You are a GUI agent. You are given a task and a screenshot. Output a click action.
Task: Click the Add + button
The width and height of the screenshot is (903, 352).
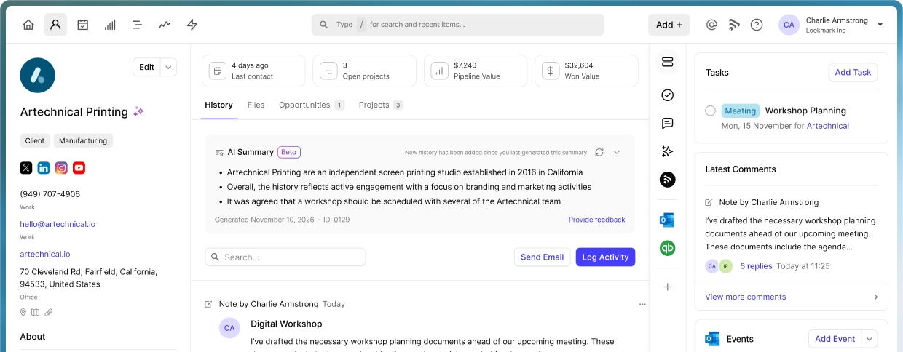click(x=669, y=25)
